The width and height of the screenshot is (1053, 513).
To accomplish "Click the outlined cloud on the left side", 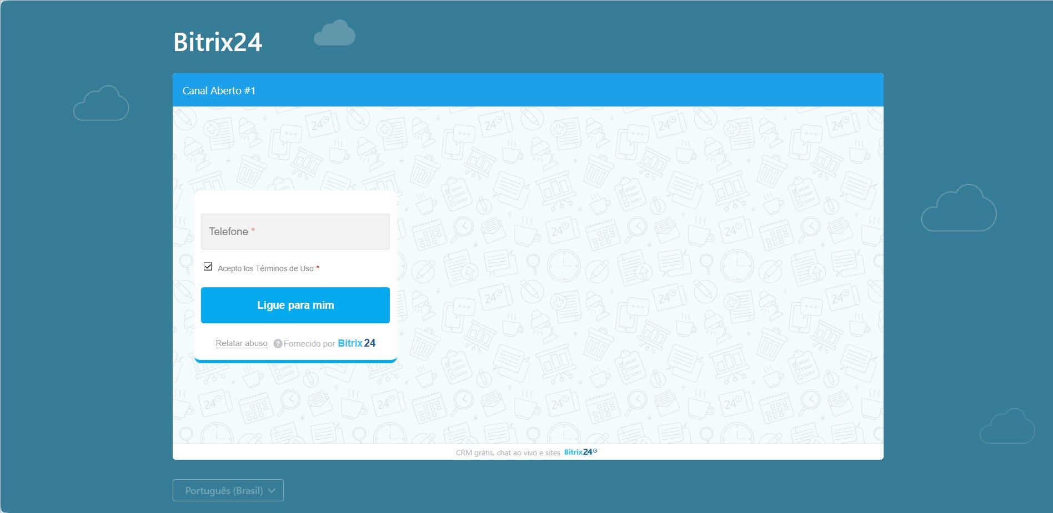I will tap(101, 103).
